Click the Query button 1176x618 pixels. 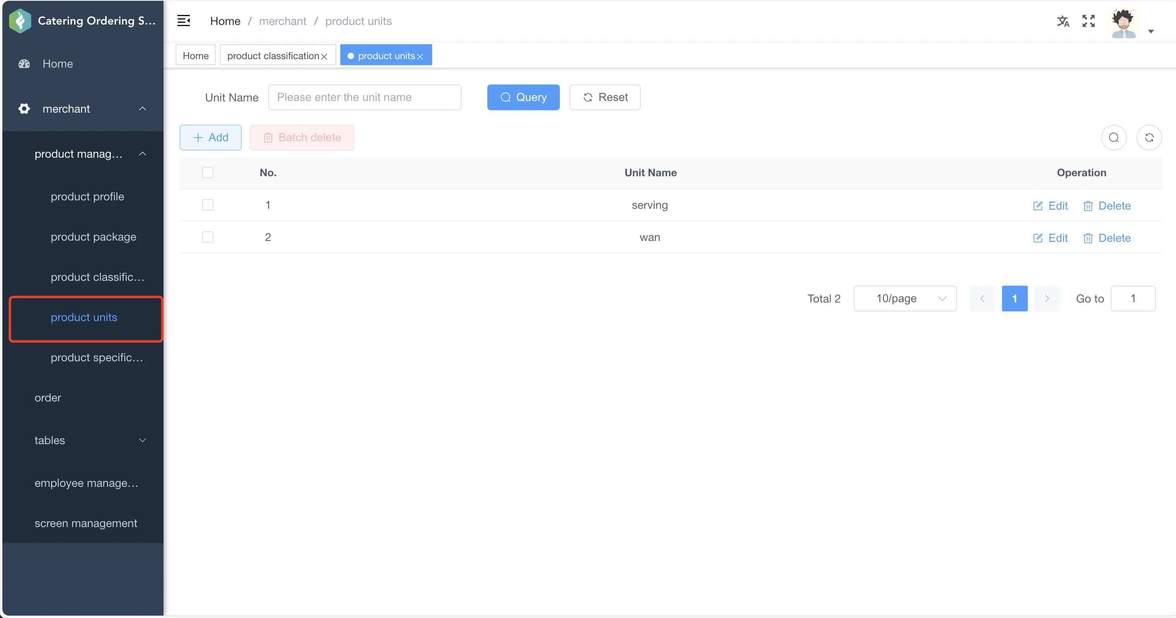coord(523,97)
